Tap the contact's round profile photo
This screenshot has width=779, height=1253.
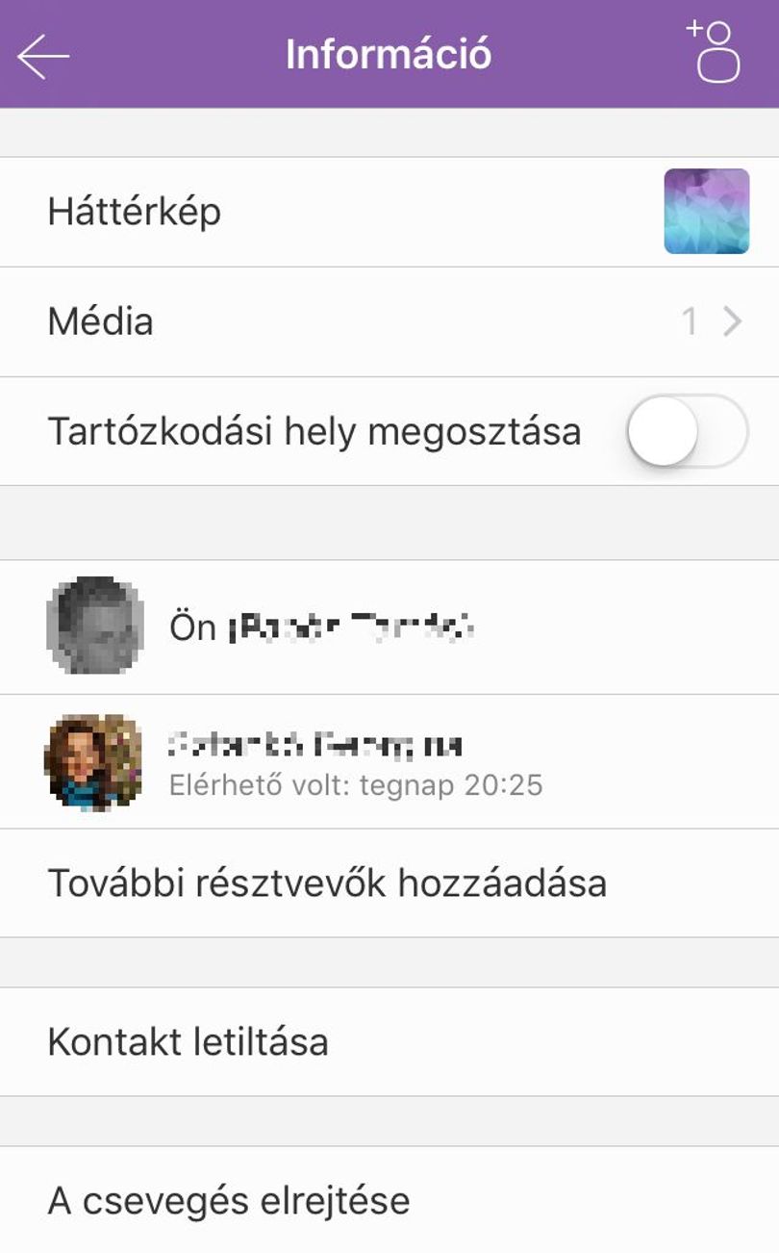tap(93, 762)
